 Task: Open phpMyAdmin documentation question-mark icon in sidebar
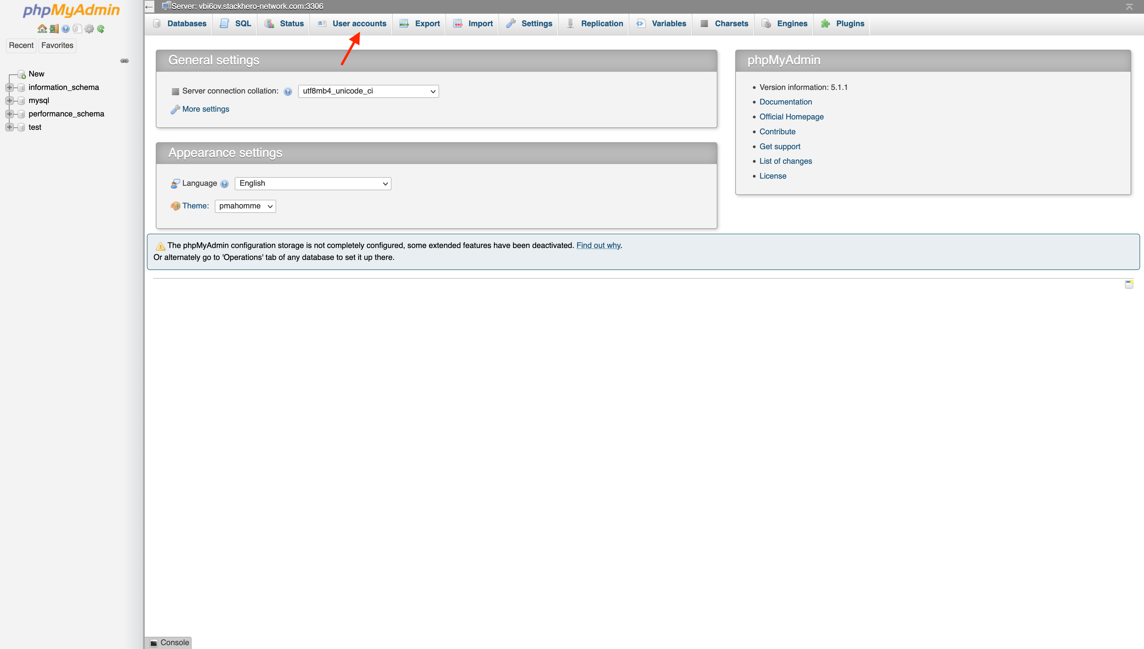pos(66,29)
